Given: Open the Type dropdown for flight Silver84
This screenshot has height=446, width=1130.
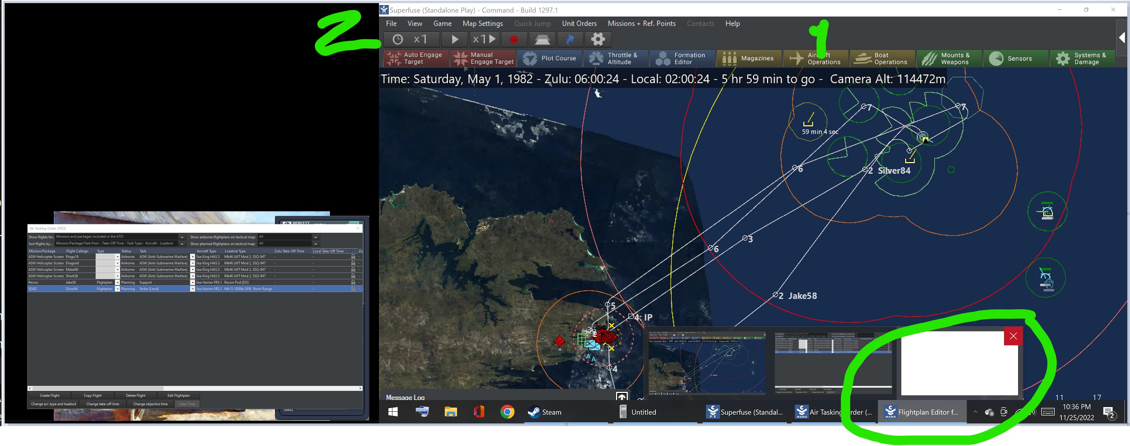Looking at the screenshot, I should pos(117,289).
